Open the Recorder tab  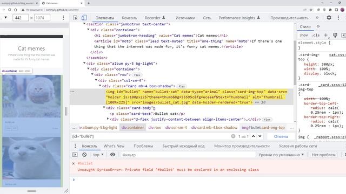tap(155, 18)
